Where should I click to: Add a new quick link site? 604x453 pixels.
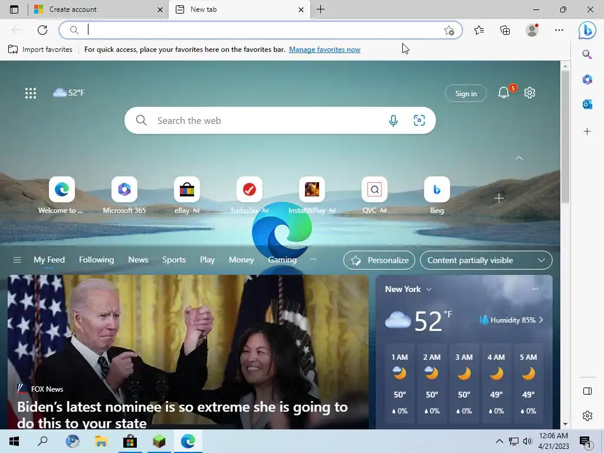pos(499,198)
